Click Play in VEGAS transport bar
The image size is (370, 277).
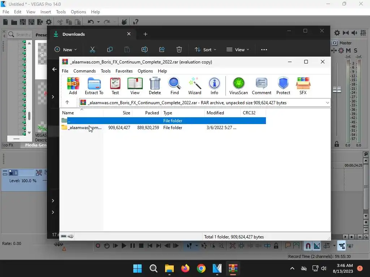124,246
